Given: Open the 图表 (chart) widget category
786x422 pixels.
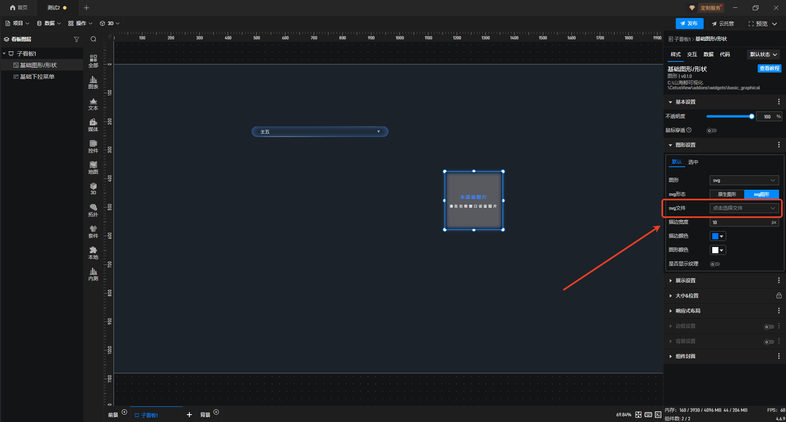Looking at the screenshot, I should pyautogui.click(x=93, y=82).
